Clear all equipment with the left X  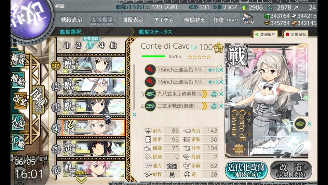[x=134, y=114]
